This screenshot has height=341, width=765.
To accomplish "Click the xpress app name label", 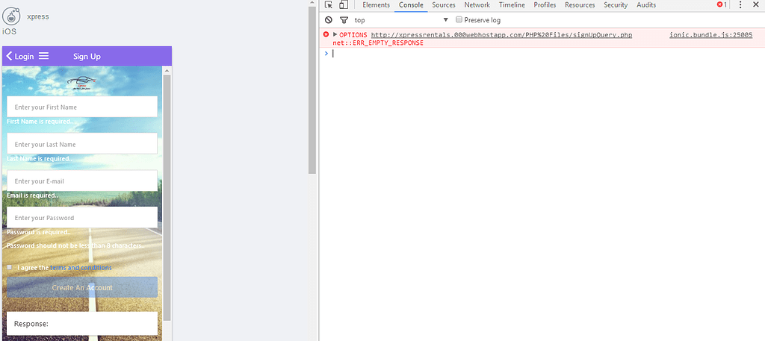I will [x=38, y=16].
